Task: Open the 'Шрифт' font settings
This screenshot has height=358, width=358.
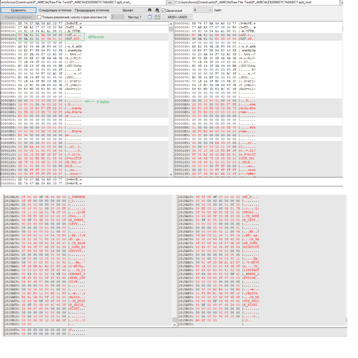Action: [x=128, y=10]
